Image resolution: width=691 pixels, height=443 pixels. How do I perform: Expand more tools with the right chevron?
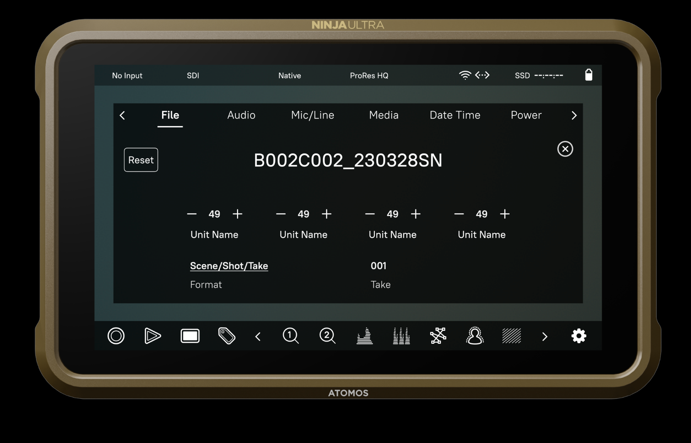tap(545, 336)
